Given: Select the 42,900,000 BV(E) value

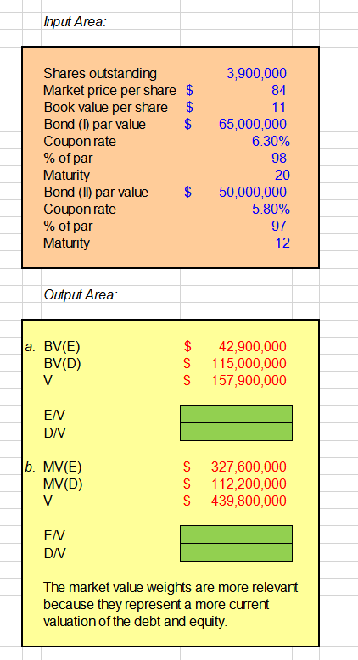Looking at the screenshot, I should (253, 346).
